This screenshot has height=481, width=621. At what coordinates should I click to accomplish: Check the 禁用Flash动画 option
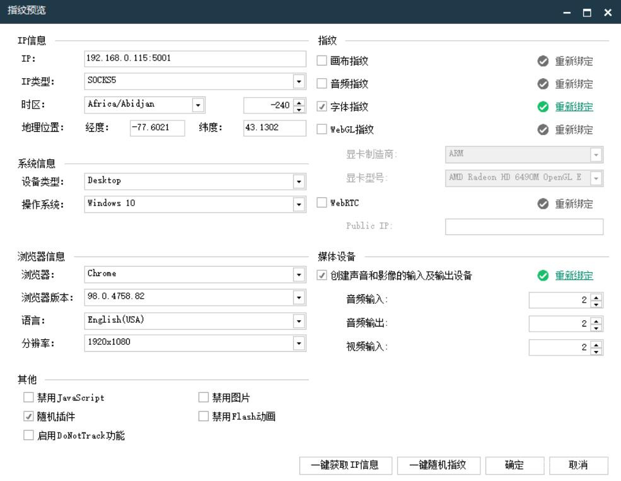click(x=203, y=416)
